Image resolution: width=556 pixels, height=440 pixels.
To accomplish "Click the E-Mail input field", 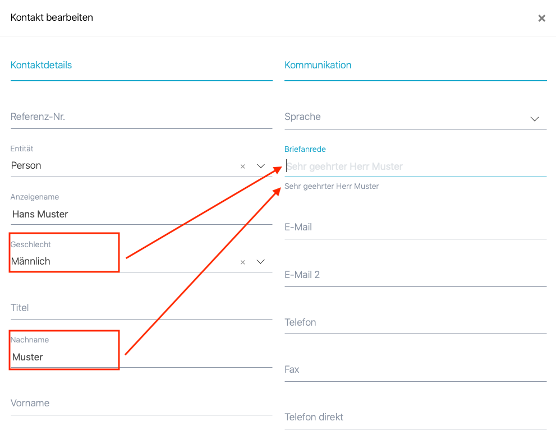I will point(415,228).
